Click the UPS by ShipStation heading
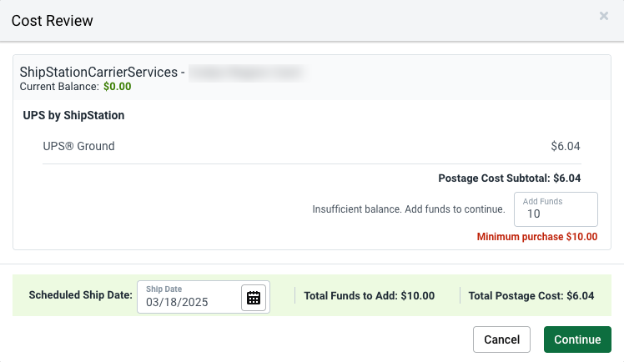The image size is (624, 362). [x=73, y=115]
